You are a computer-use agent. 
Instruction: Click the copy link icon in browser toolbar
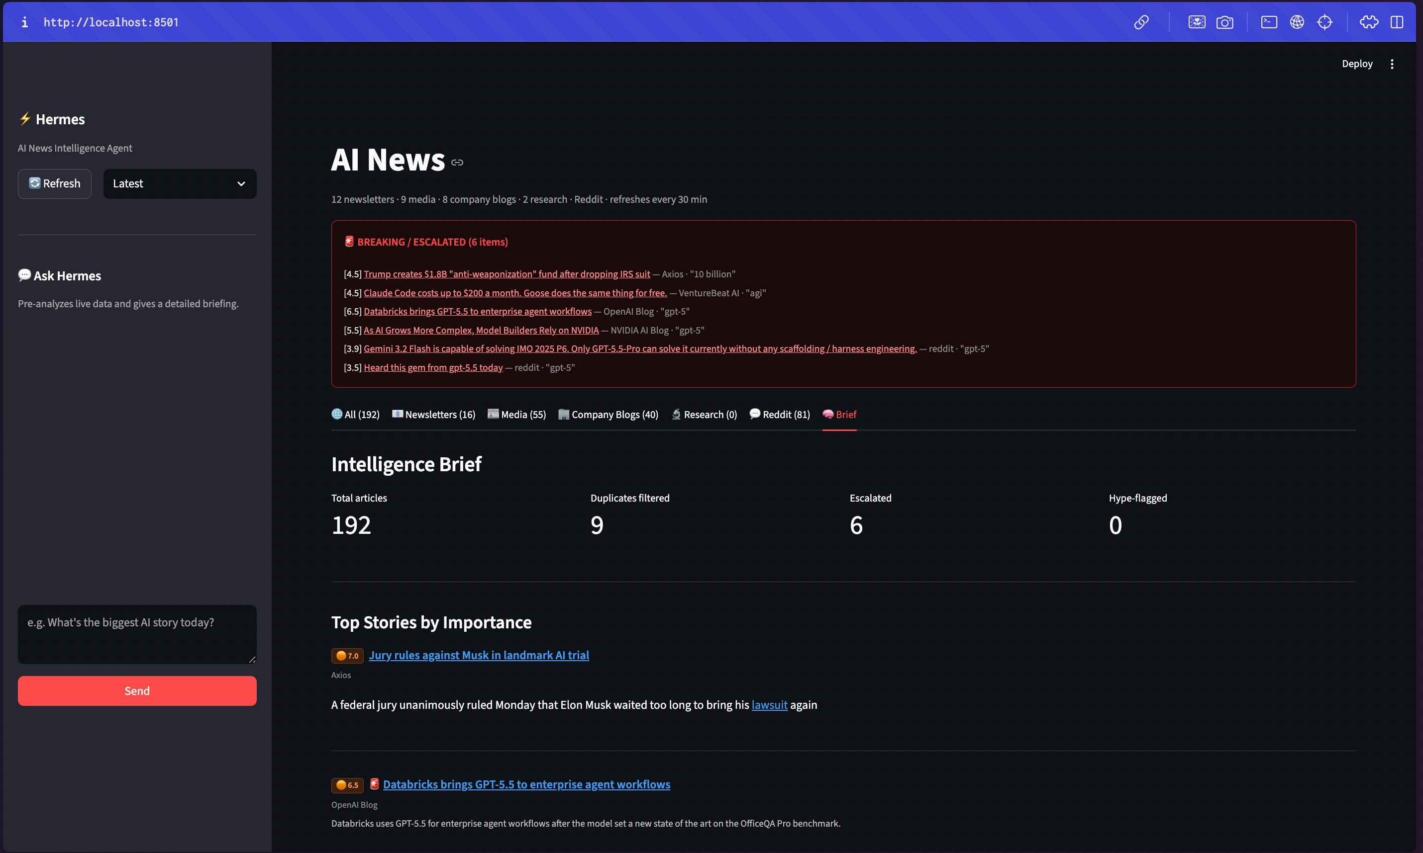(x=1141, y=22)
